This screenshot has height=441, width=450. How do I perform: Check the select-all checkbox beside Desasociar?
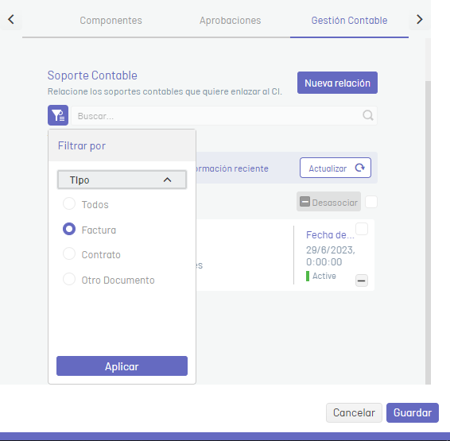371,202
